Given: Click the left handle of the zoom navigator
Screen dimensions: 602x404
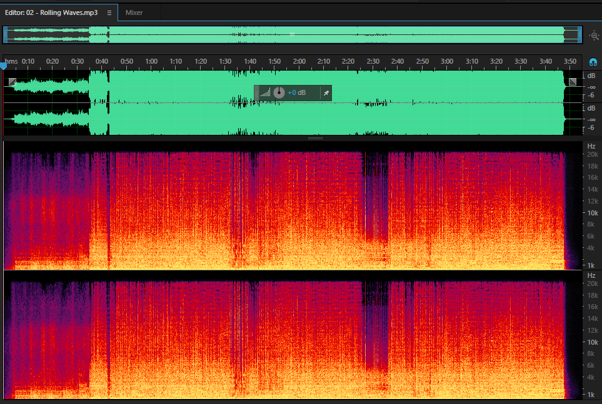Looking at the screenshot, I should [x=6, y=35].
